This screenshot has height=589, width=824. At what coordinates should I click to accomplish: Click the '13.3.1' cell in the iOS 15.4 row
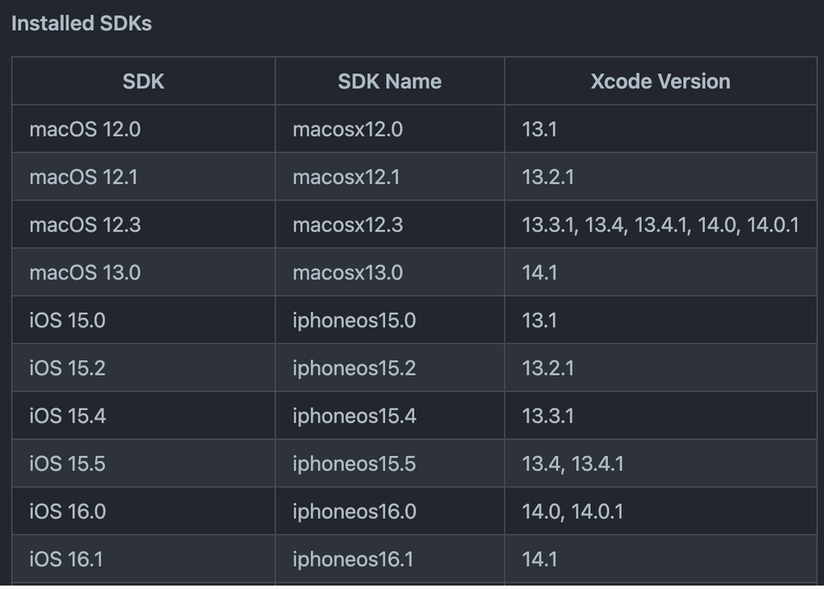click(x=661, y=415)
